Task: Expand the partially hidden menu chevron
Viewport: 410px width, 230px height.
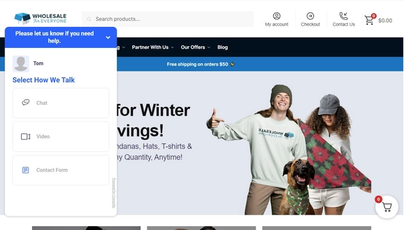Action: click(124, 47)
